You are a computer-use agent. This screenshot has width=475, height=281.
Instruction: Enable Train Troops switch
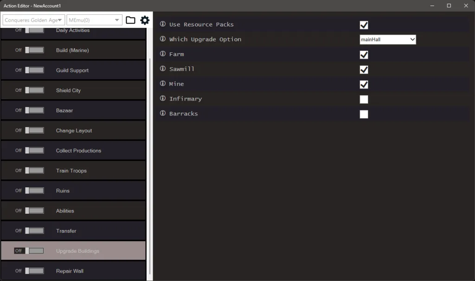(34, 171)
